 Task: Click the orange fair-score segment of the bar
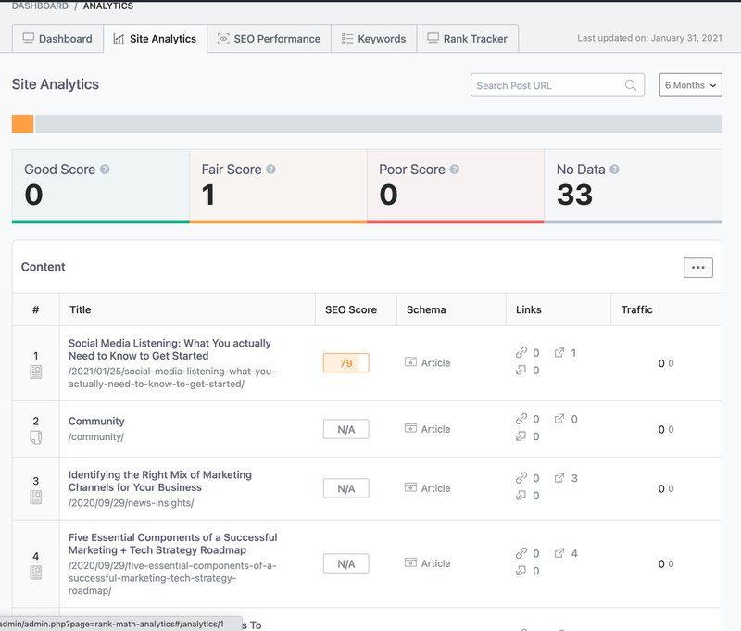(22, 124)
